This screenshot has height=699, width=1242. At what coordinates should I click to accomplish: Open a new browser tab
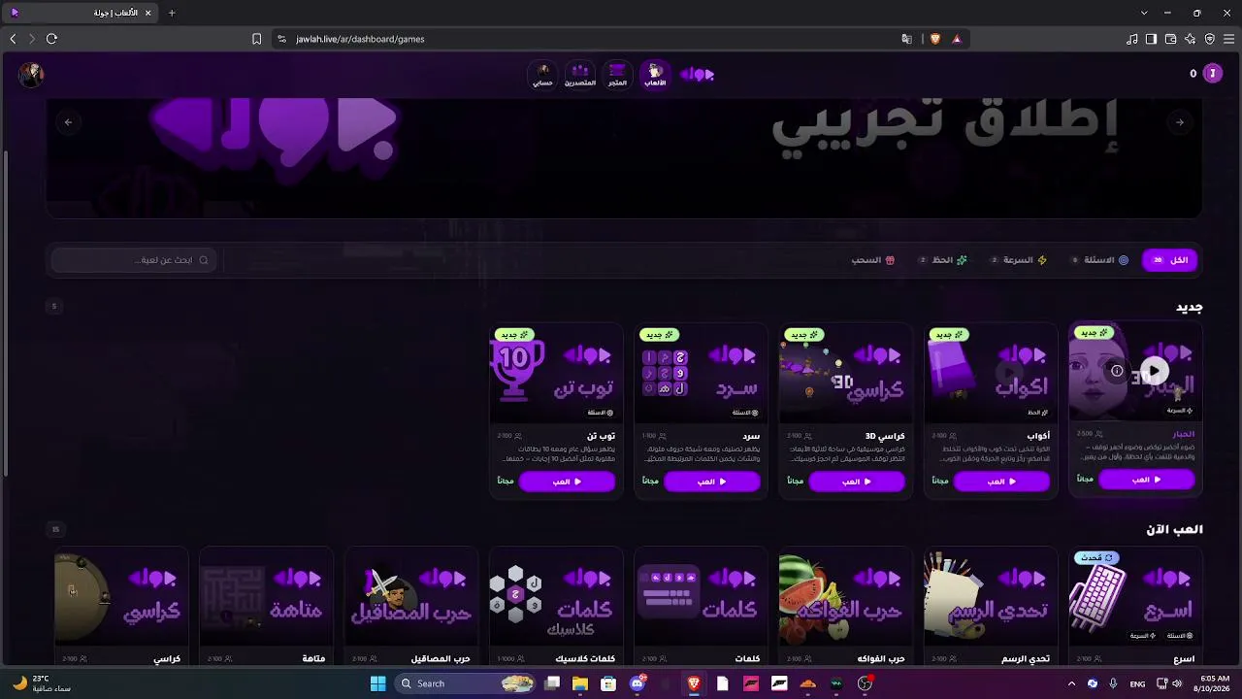point(172,13)
